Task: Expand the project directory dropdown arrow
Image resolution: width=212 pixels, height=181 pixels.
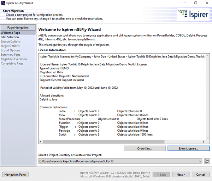Action: pyautogui.click(x=200, y=161)
